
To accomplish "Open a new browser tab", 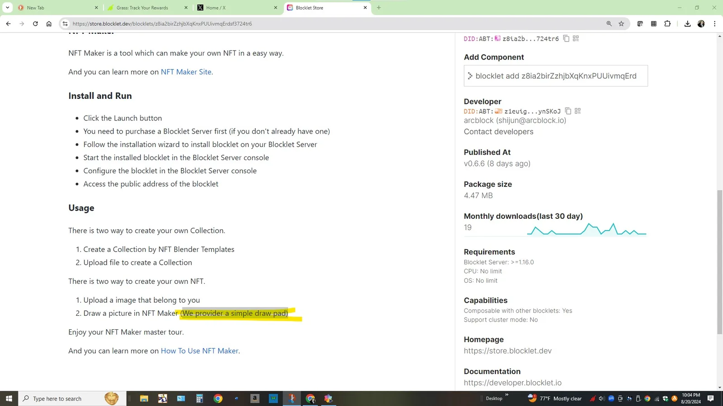I will pos(379,7).
